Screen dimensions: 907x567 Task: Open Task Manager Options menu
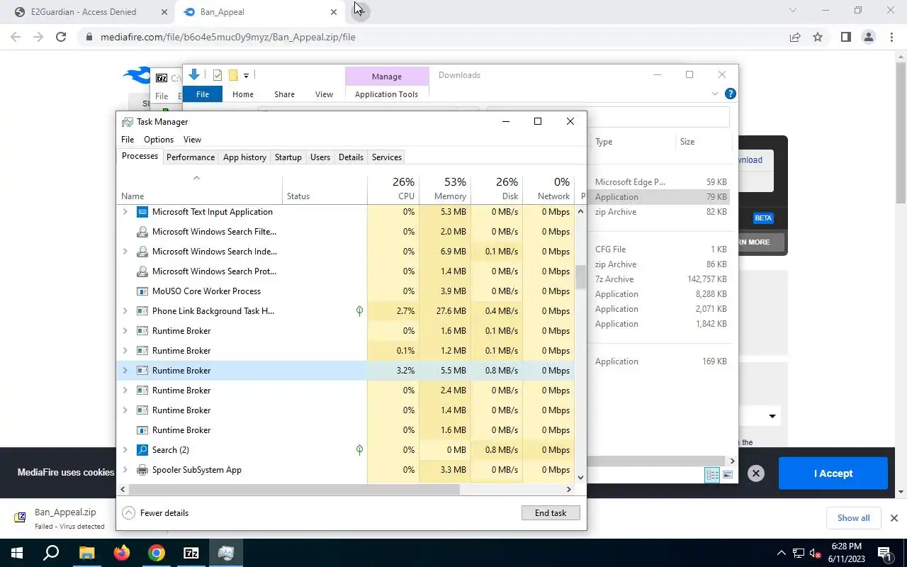[x=159, y=140]
